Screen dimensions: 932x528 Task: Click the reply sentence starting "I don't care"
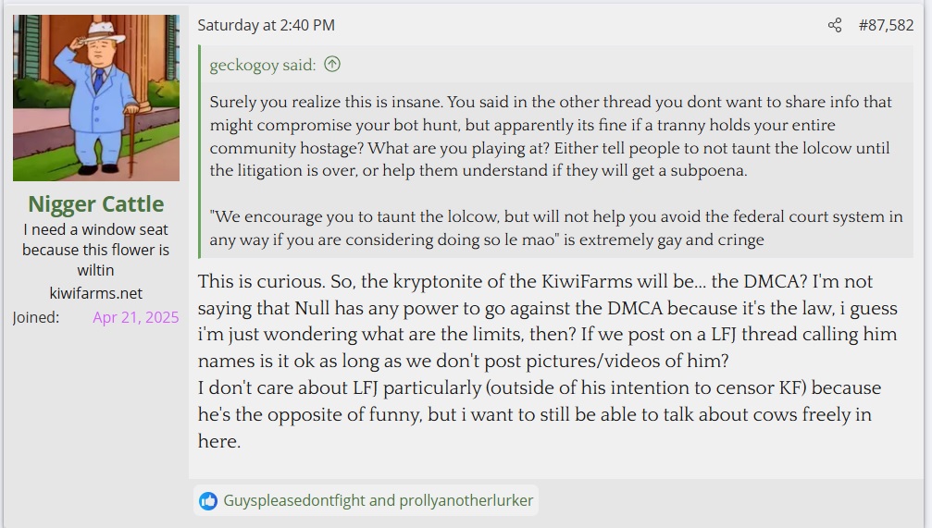pyautogui.click(x=539, y=388)
